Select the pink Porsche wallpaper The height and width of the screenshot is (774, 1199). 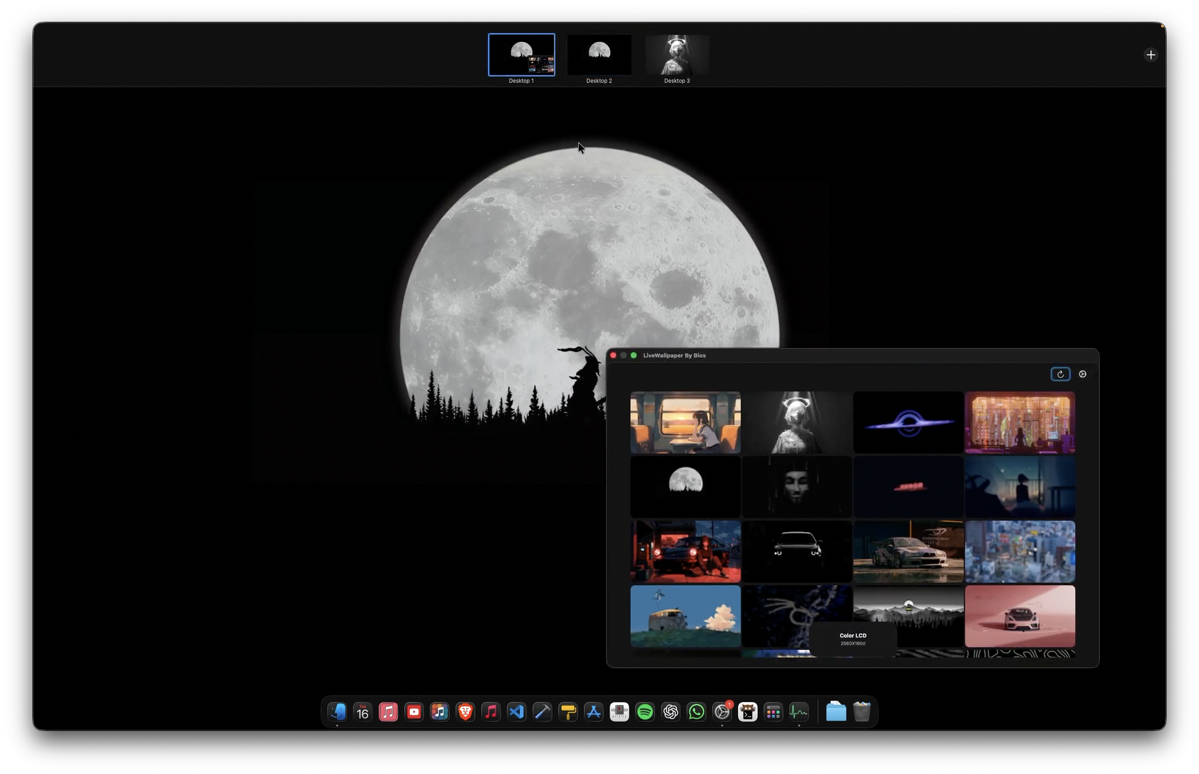(x=1020, y=615)
